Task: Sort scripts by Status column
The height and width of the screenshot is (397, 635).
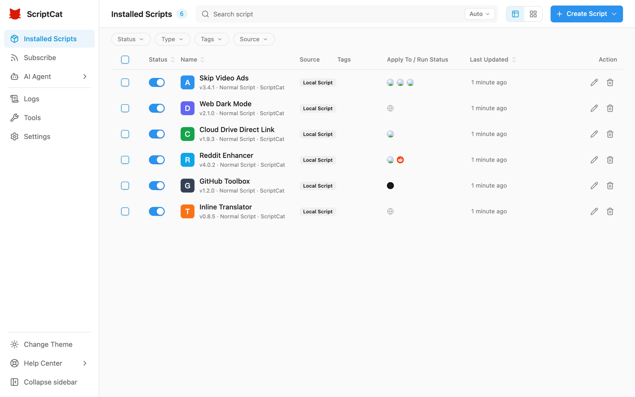Action: [162, 60]
